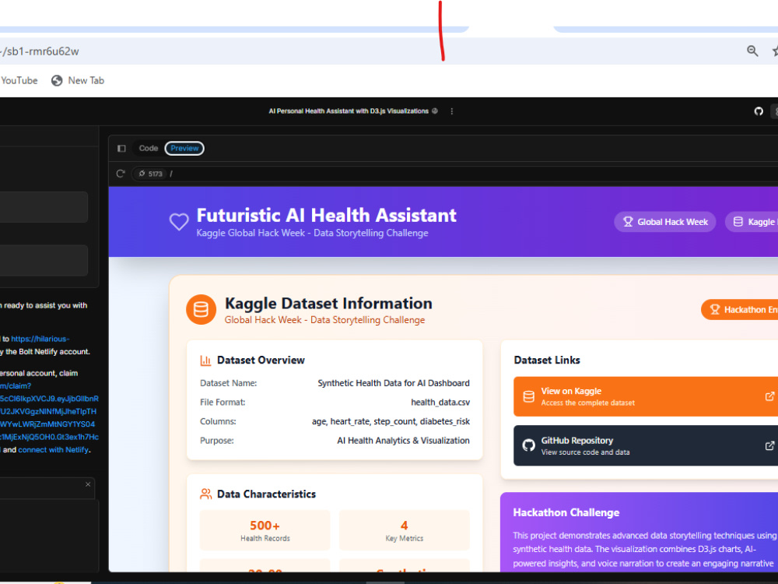The height and width of the screenshot is (584, 778).
Task: Click the Dataset Links heading
Action: tap(547, 360)
